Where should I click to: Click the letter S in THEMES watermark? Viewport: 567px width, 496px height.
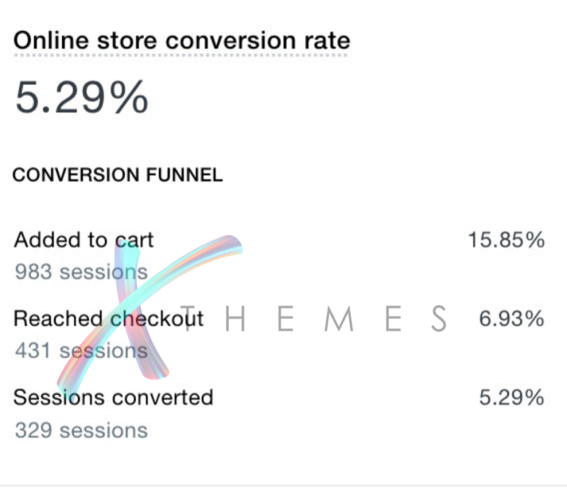pos(439,318)
